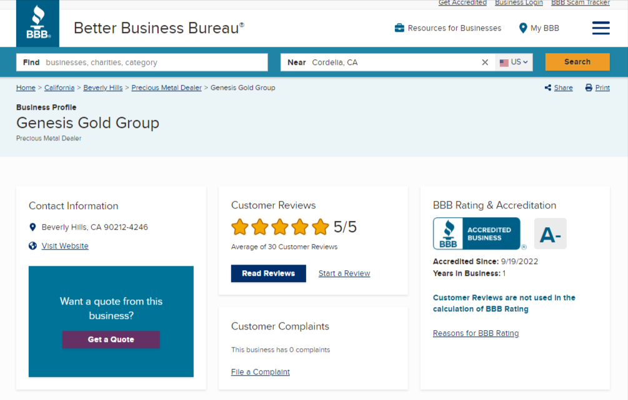Click the Search button
The height and width of the screenshot is (400, 628).
point(577,62)
